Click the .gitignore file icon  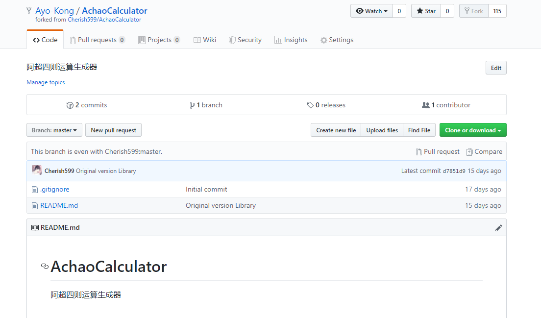point(34,189)
